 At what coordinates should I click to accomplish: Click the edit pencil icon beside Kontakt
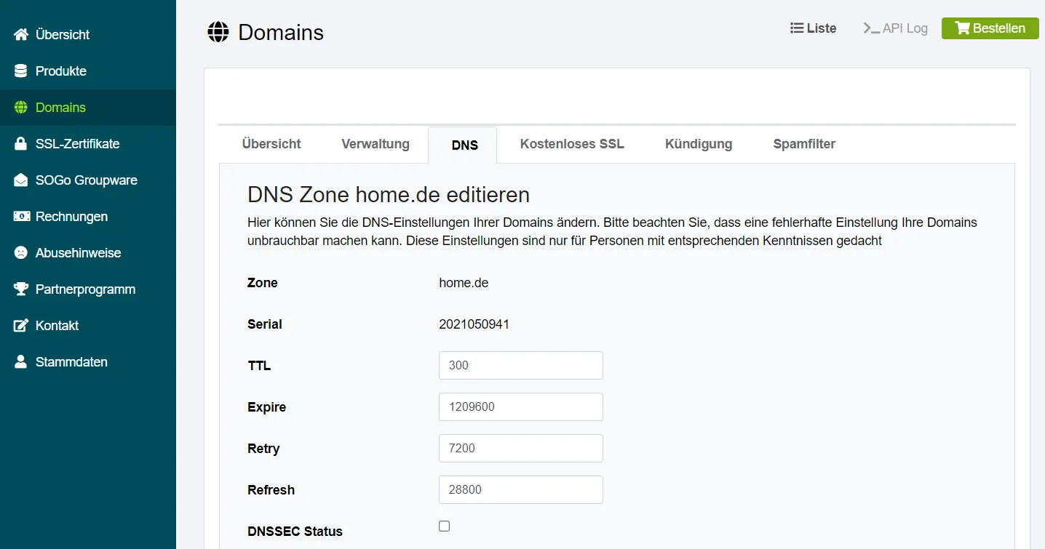point(21,325)
